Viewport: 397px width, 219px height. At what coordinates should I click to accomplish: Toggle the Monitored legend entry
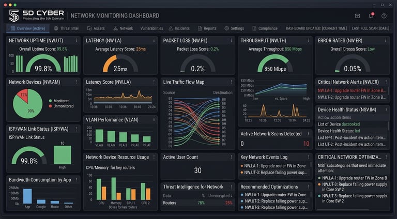pyautogui.click(x=59, y=101)
